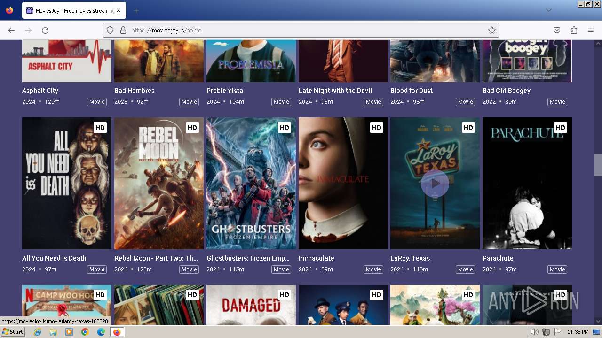The height and width of the screenshot is (338, 602).
Task: Play LaRoy, Texas using the play overlay
Action: tap(435, 183)
